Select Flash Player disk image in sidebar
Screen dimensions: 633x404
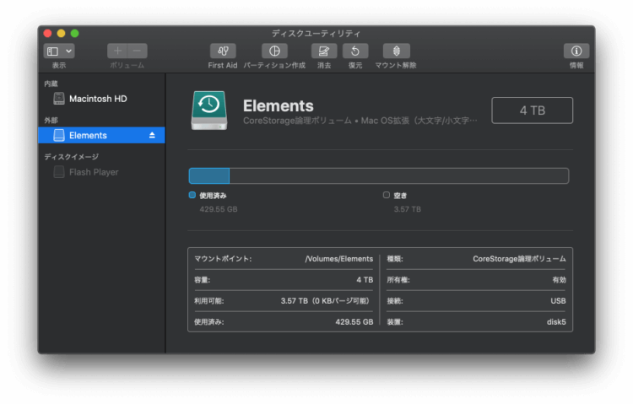[101, 172]
